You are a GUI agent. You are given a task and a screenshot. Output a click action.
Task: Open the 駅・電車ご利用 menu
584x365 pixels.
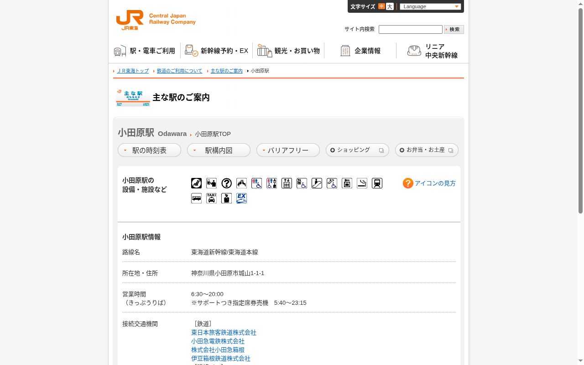(145, 51)
